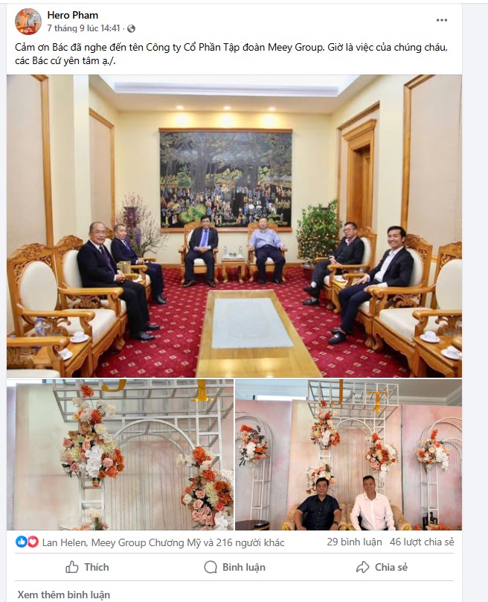Click the thumbs-up icon beside Thích
Image resolution: width=488 pixels, height=602 pixels.
pos(71,567)
